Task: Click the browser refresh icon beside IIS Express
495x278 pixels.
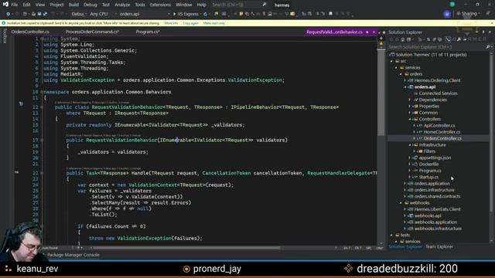Action: pos(206,14)
